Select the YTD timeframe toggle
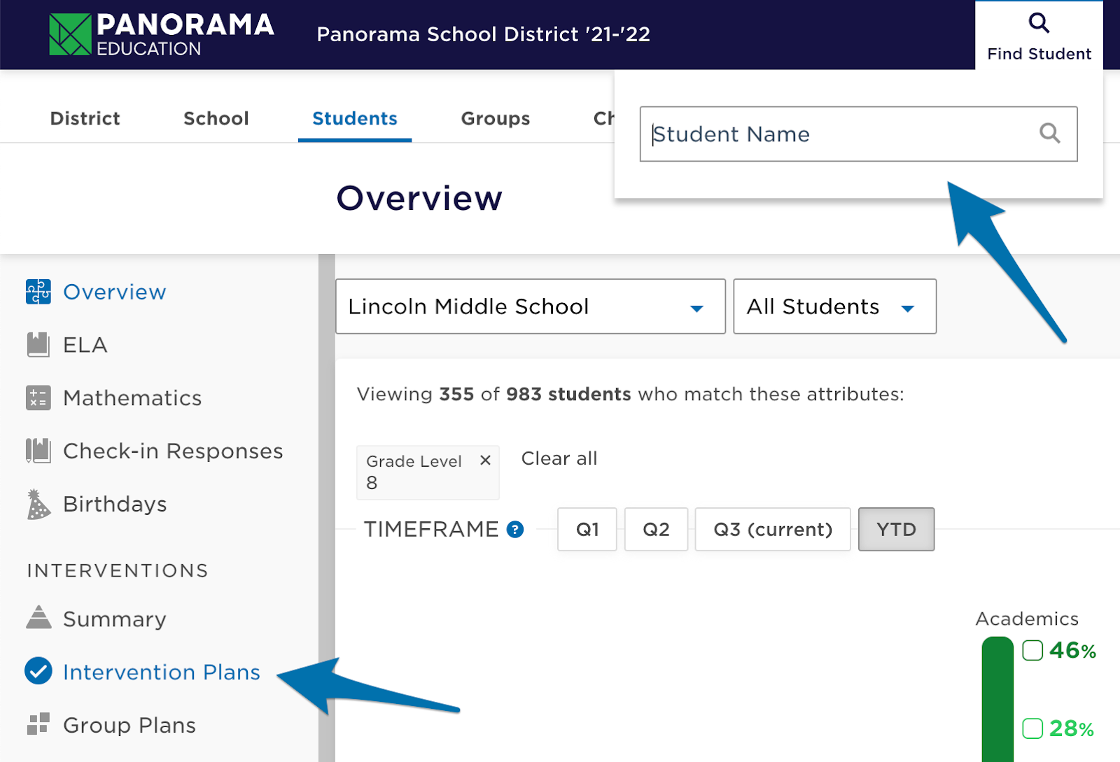Viewport: 1120px width, 762px height. point(896,530)
